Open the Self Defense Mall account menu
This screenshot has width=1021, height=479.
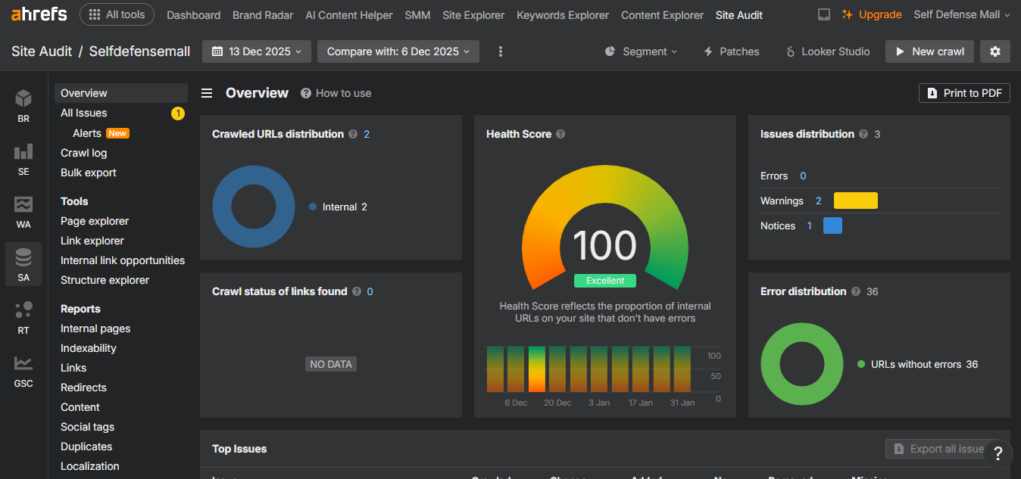pyautogui.click(x=962, y=14)
